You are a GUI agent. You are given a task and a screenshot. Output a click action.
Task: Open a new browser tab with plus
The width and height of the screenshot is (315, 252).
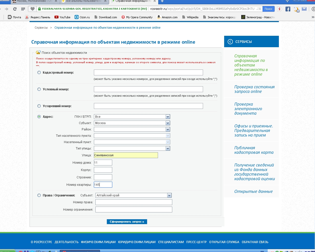click(162, 1)
